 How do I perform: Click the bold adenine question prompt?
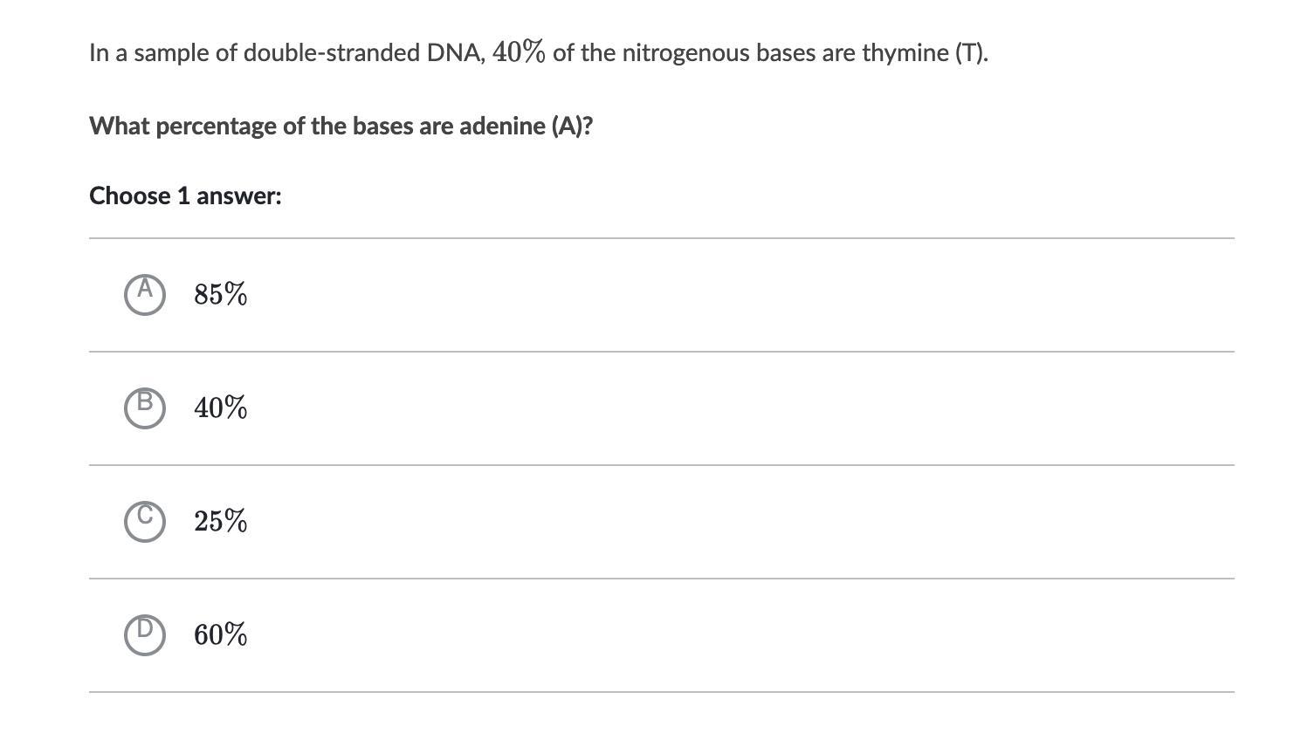[341, 127]
